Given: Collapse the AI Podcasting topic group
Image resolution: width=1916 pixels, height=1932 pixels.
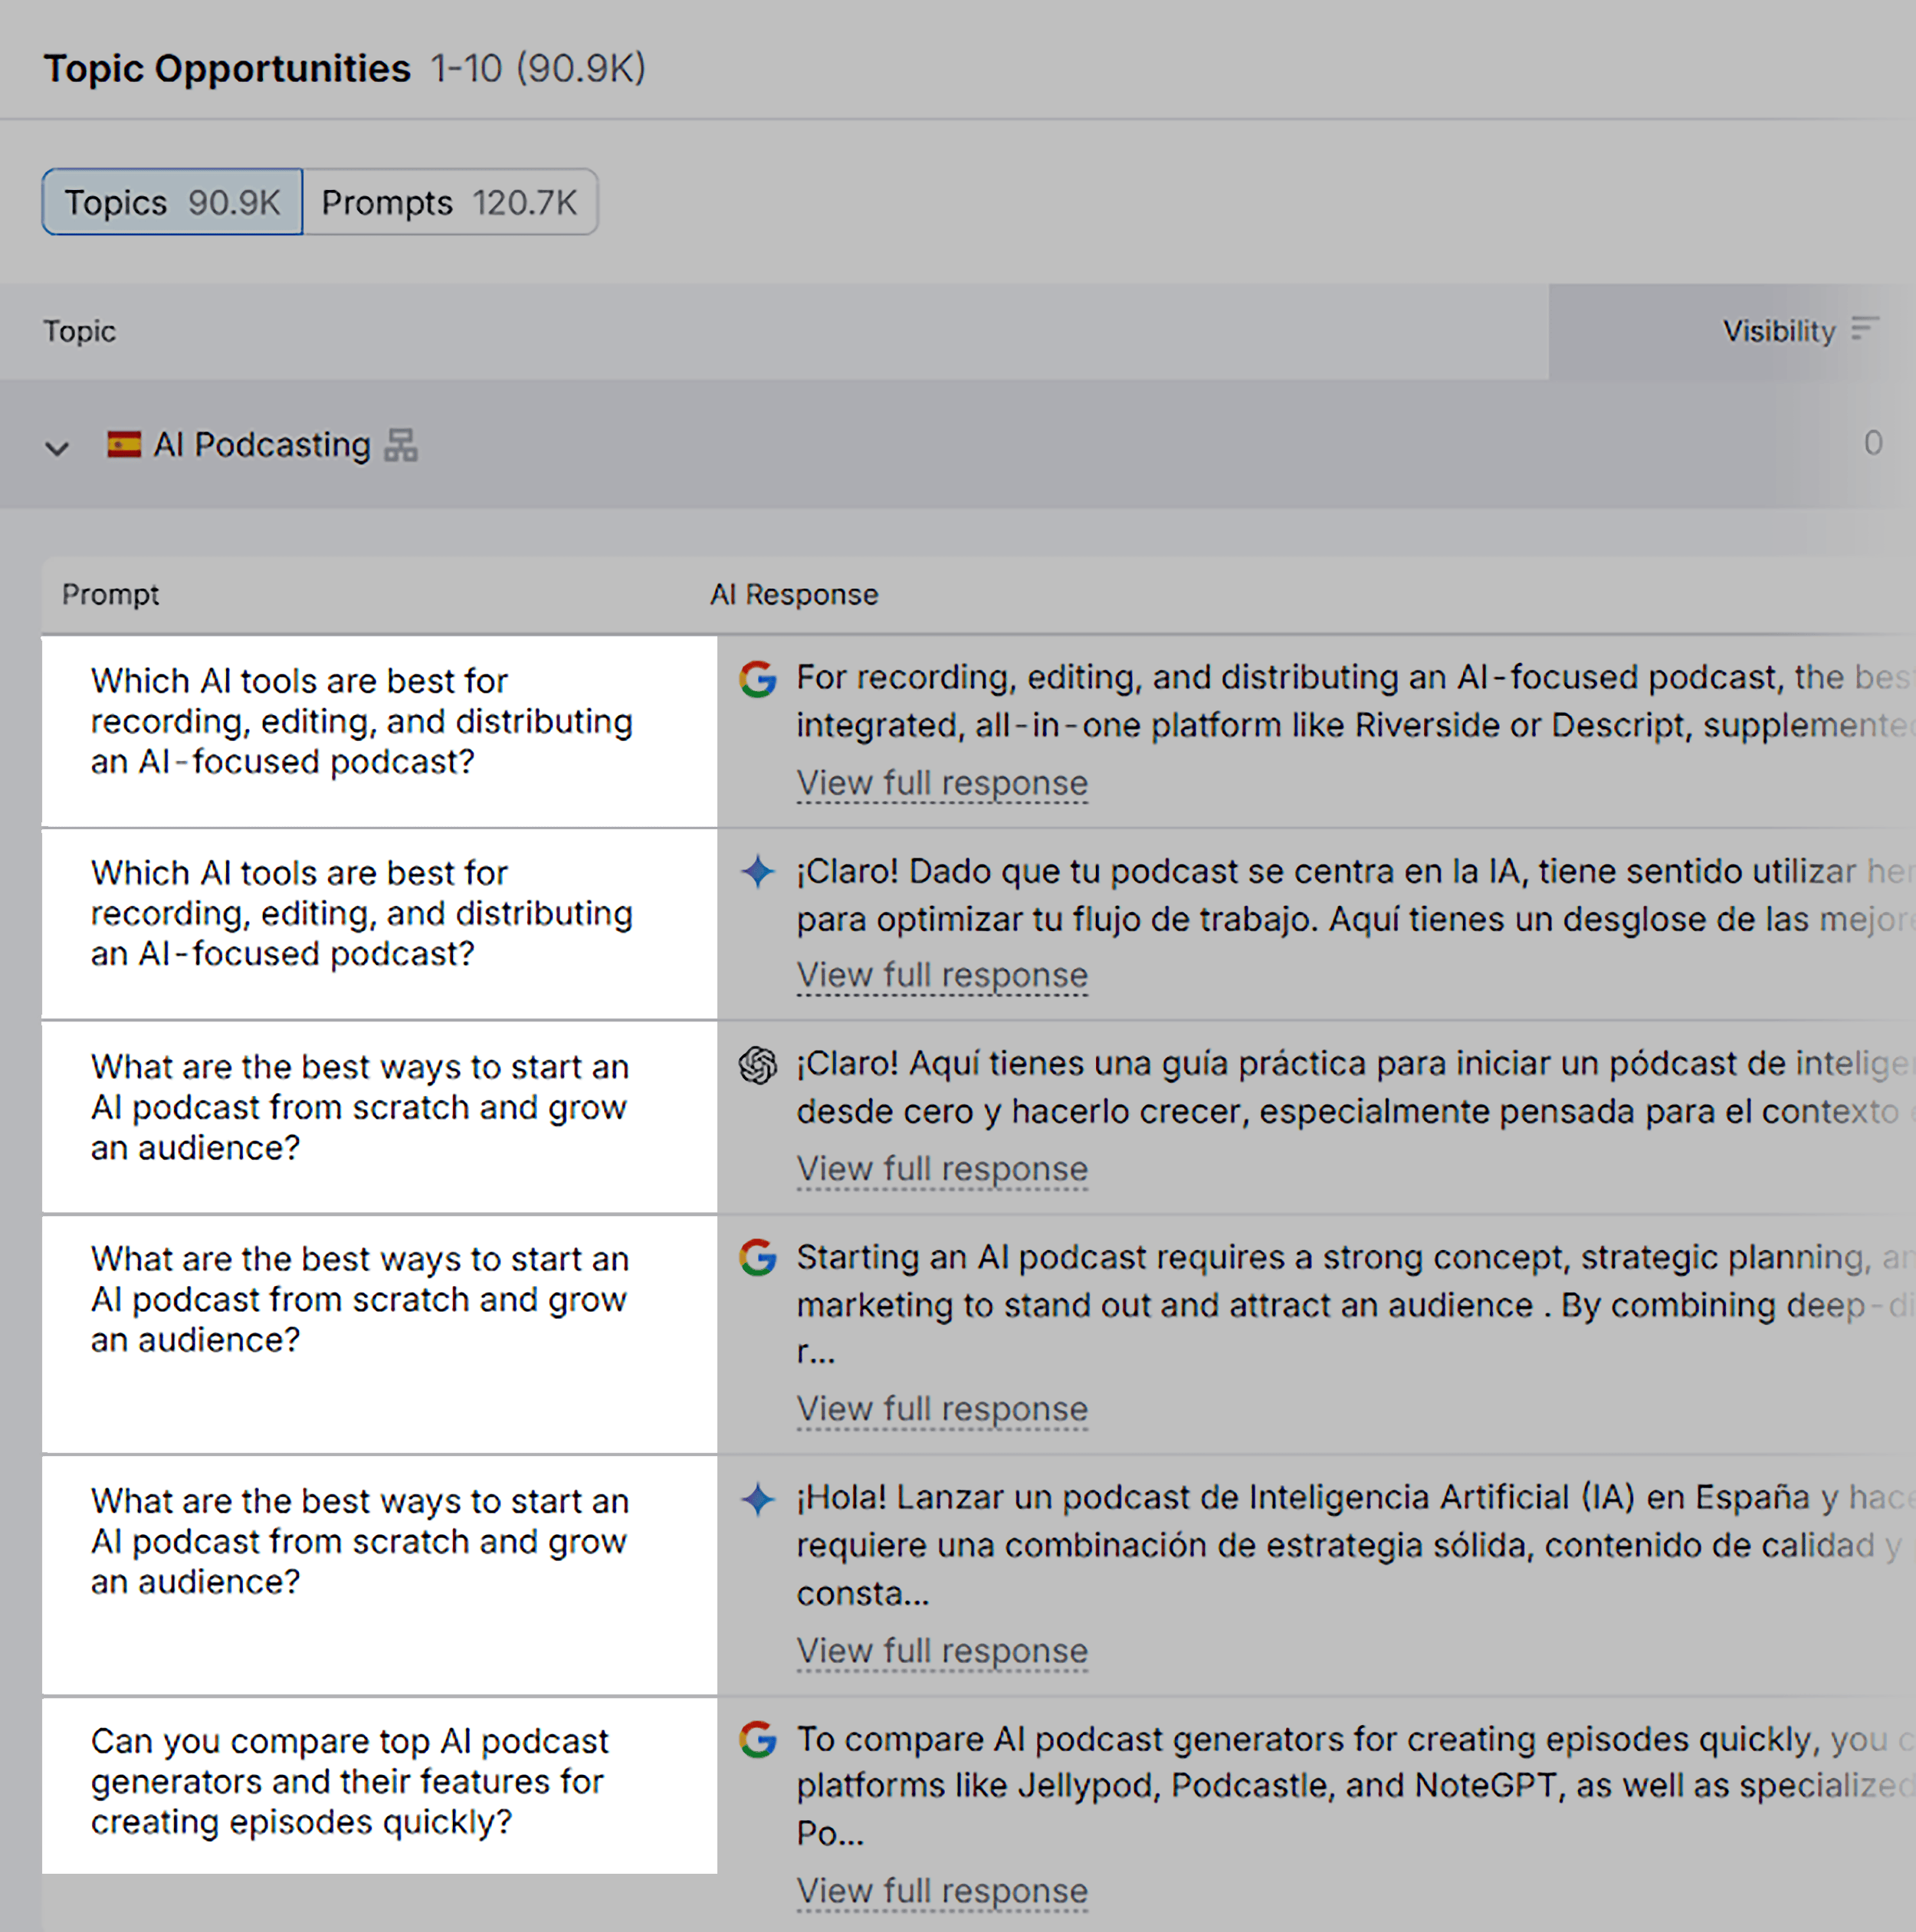Looking at the screenshot, I should (x=57, y=448).
